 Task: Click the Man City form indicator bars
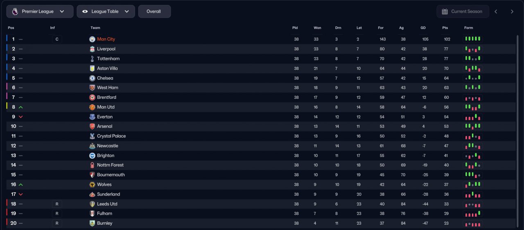point(472,39)
